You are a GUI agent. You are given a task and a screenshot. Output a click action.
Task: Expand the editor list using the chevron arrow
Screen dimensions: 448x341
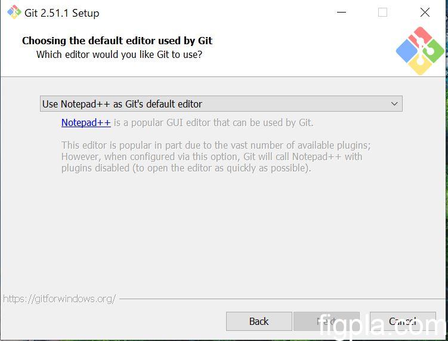pos(394,104)
